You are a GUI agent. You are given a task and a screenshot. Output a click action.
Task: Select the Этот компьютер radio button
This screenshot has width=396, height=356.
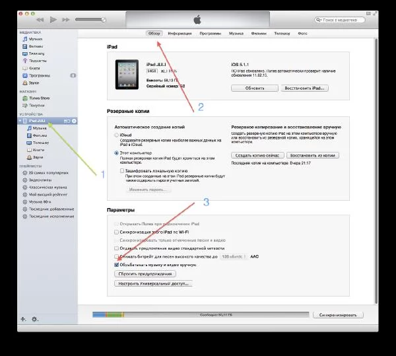pyautogui.click(x=116, y=153)
